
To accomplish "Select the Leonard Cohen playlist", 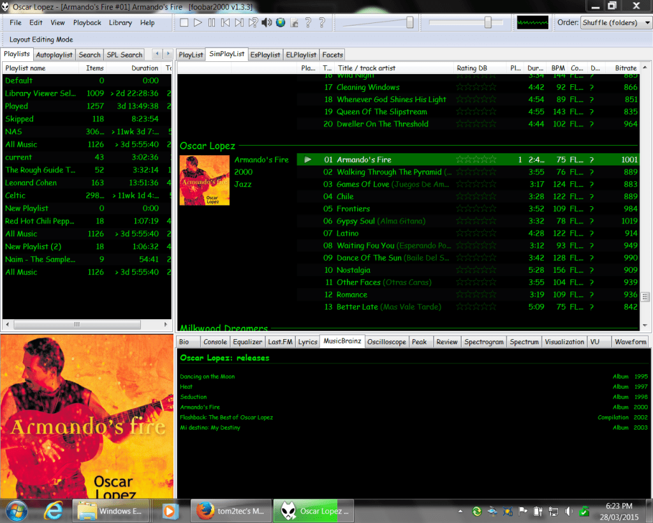I will 31,183.
